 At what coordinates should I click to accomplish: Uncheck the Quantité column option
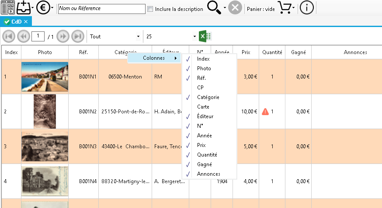point(207,155)
